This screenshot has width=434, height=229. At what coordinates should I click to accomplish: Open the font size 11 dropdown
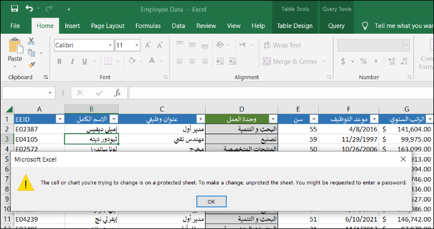pyautogui.click(x=136, y=45)
